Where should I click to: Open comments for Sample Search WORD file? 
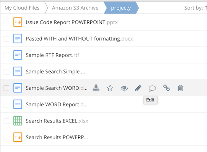[152, 88]
